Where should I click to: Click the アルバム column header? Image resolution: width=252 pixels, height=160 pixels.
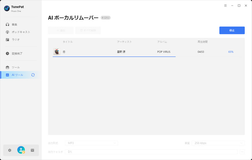click(162, 42)
